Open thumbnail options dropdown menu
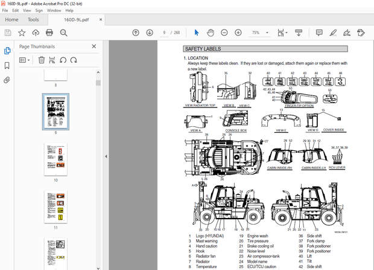The width and height of the screenshot is (374, 270). pyautogui.click(x=25, y=60)
